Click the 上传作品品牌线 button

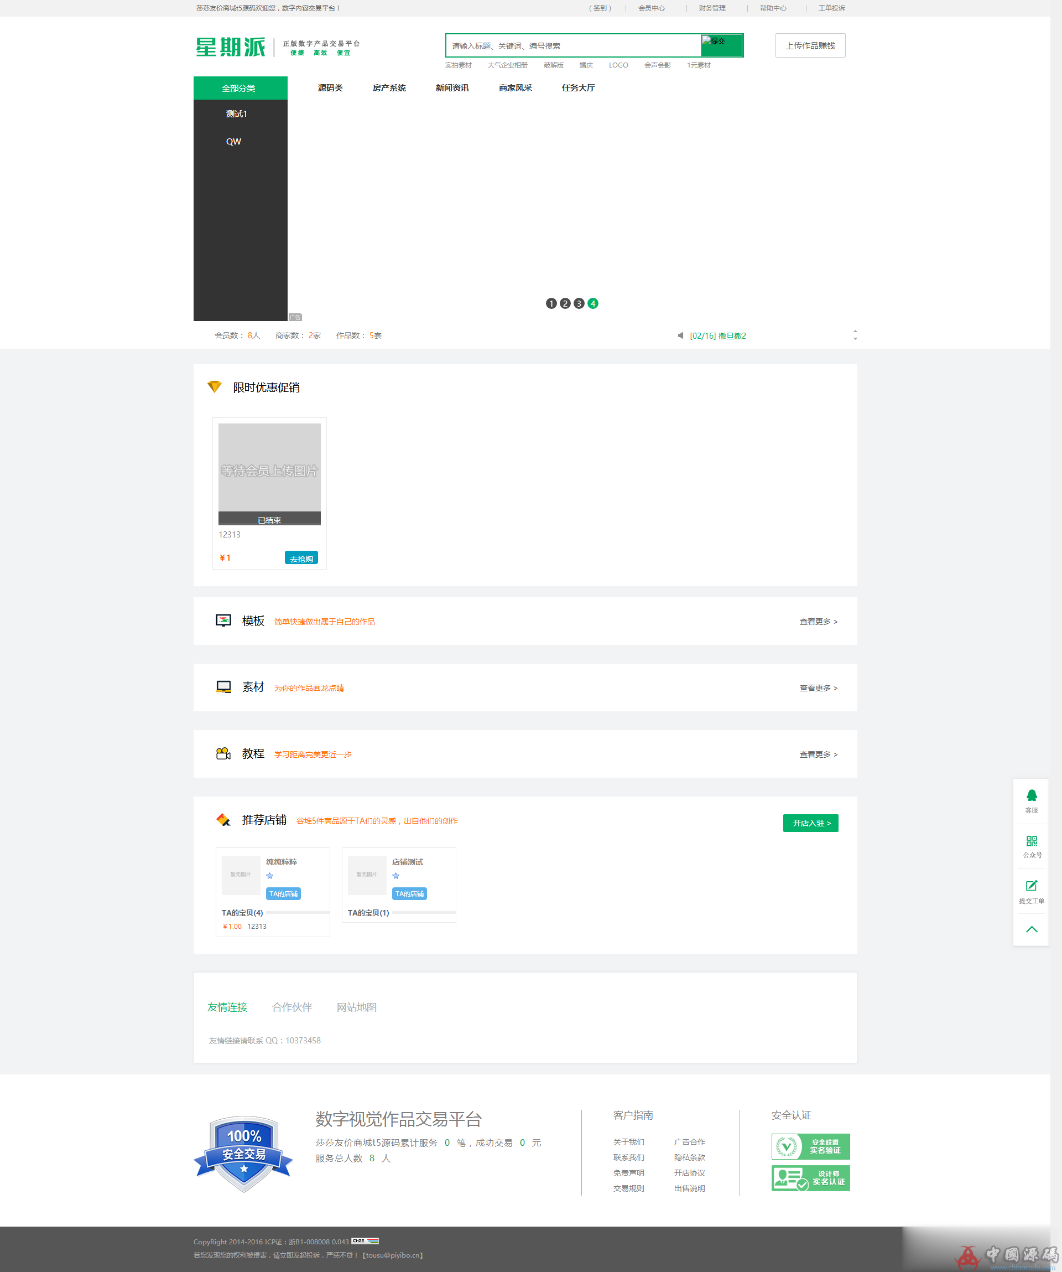coord(811,45)
